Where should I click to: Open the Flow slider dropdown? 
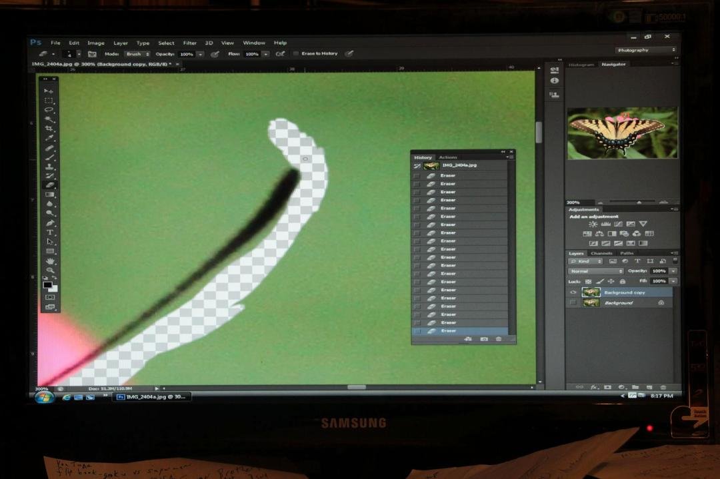point(265,54)
